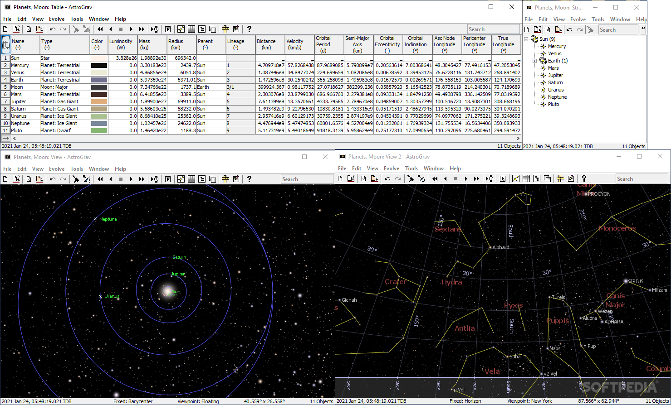The height and width of the screenshot is (405, 671).
Task: Run simulation fast backward in Table window
Action: [100, 29]
